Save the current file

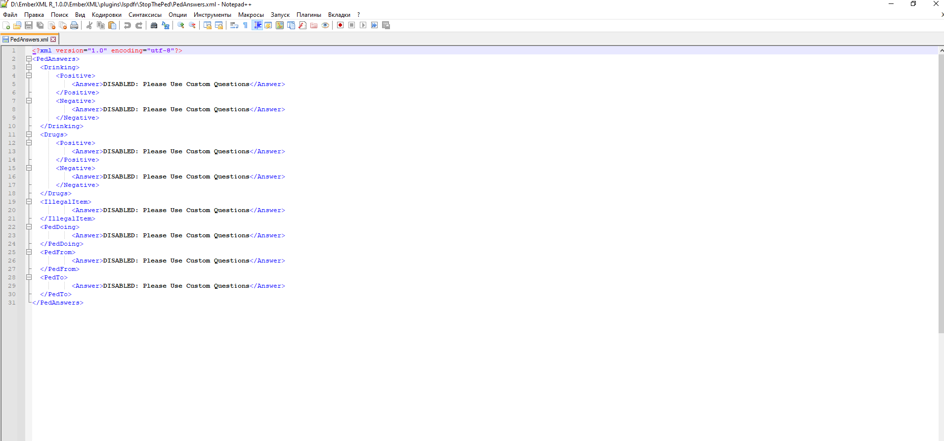[29, 25]
